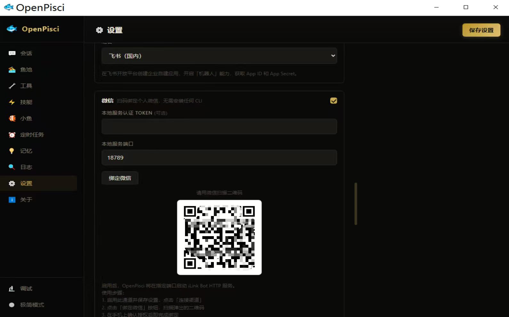Go to 会话 menu item
The height and width of the screenshot is (317, 509).
click(38, 53)
